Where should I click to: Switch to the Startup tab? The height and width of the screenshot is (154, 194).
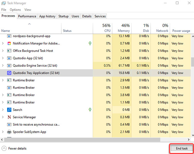[63, 16]
